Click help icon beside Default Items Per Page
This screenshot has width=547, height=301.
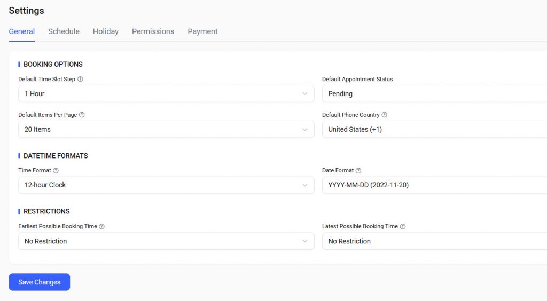(x=82, y=115)
